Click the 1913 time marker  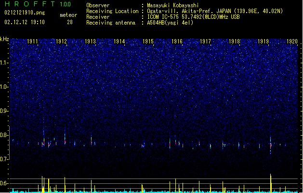90,41
